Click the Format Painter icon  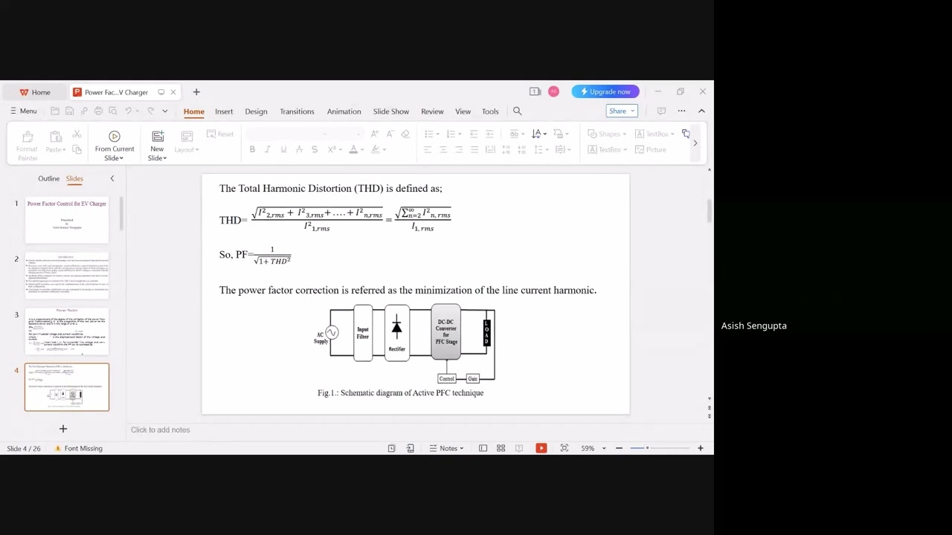pyautogui.click(x=28, y=137)
